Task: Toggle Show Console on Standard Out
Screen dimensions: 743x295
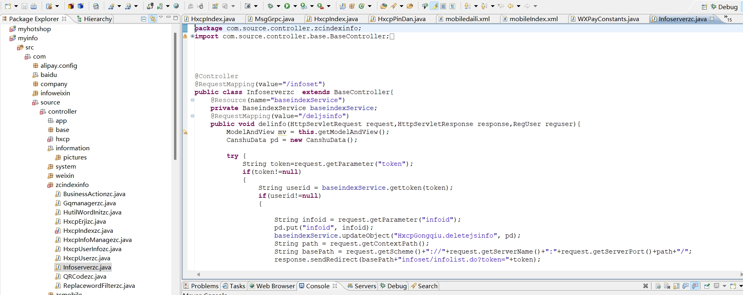Action: tap(685, 286)
